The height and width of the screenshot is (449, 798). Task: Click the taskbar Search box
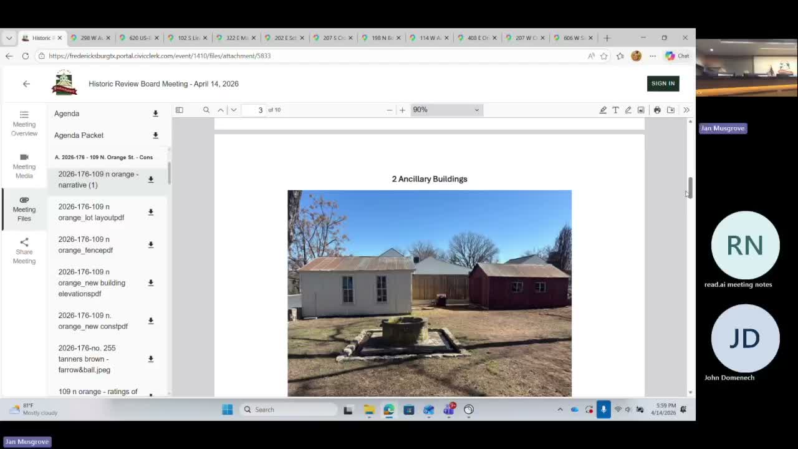coord(288,410)
